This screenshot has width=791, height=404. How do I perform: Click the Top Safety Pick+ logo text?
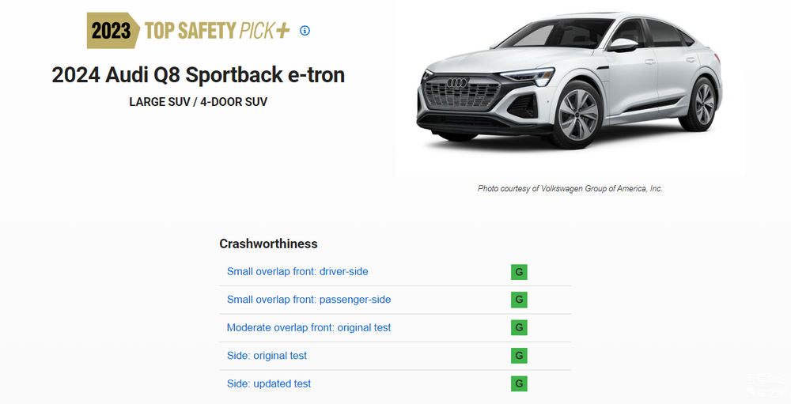pyautogui.click(x=216, y=31)
